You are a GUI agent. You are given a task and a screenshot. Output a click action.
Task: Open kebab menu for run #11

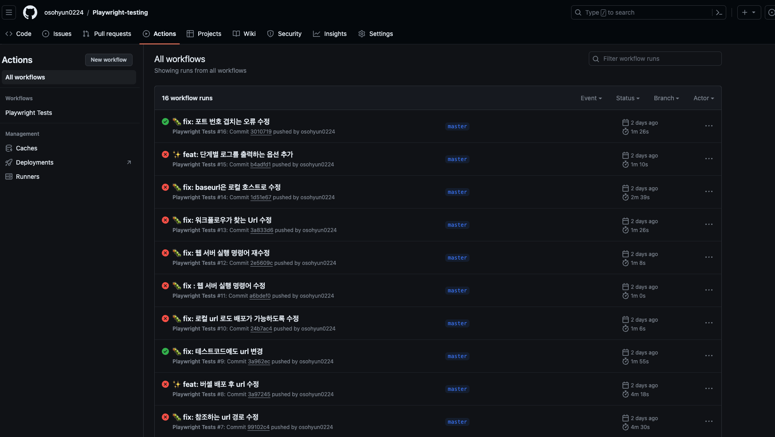tap(709, 290)
